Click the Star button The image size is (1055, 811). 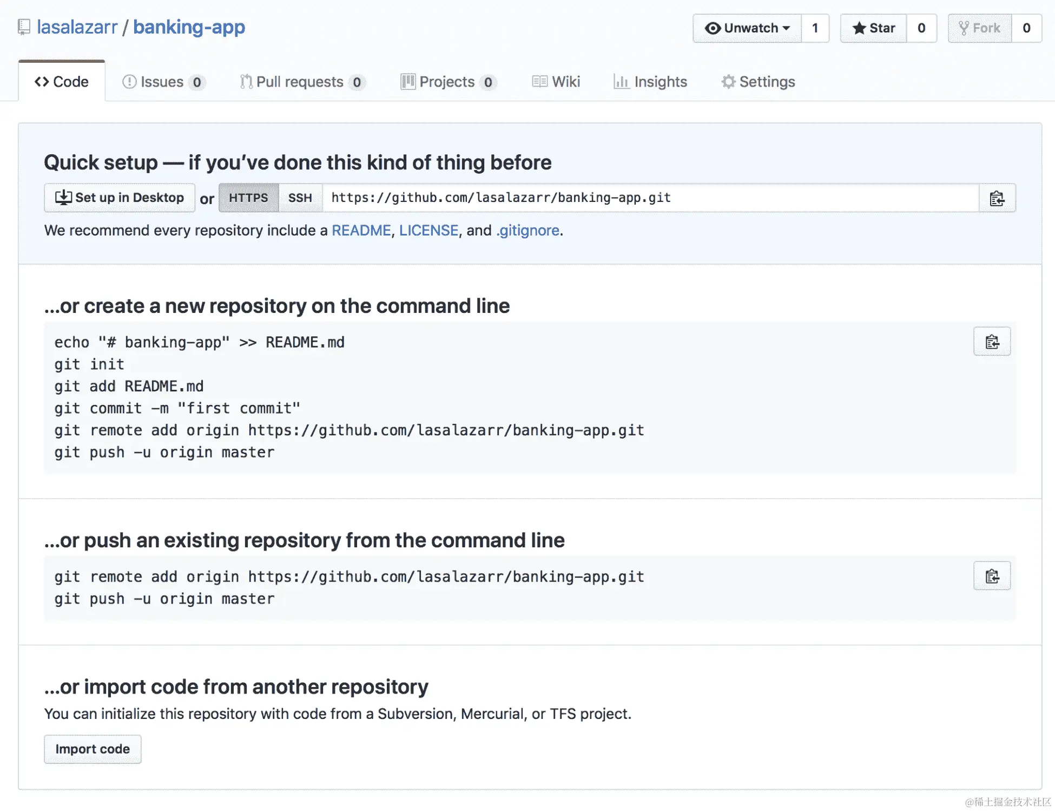pos(873,28)
